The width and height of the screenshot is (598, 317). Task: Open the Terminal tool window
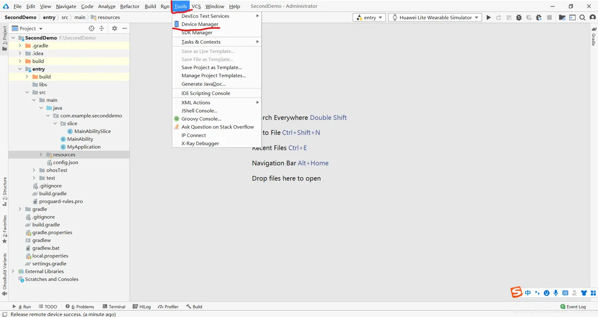click(x=114, y=307)
